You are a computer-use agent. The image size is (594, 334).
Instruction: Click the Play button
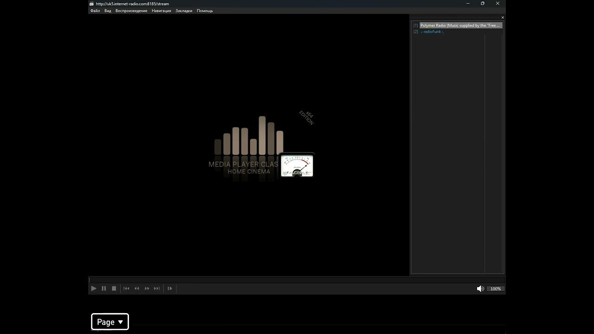pyautogui.click(x=94, y=289)
